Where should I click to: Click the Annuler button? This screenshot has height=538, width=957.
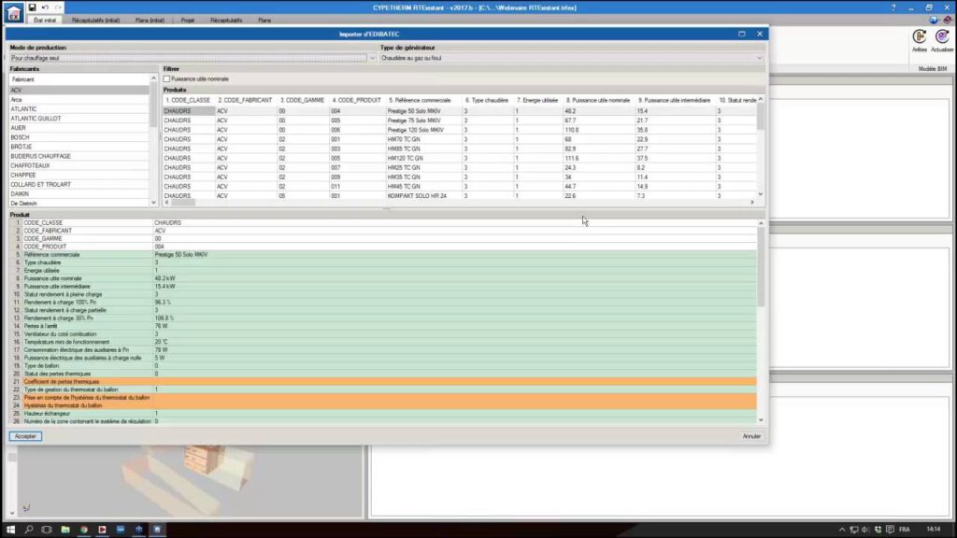coord(751,436)
